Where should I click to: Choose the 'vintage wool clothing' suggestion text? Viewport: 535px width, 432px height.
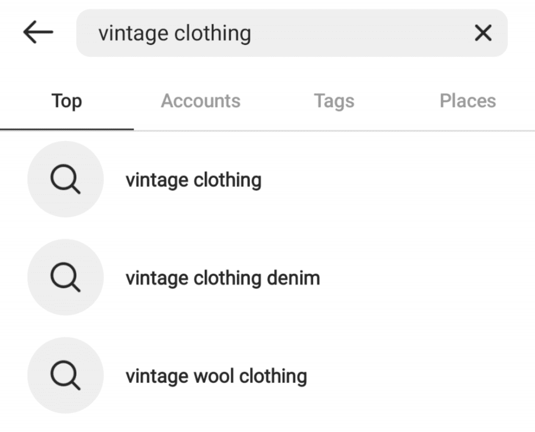(216, 376)
